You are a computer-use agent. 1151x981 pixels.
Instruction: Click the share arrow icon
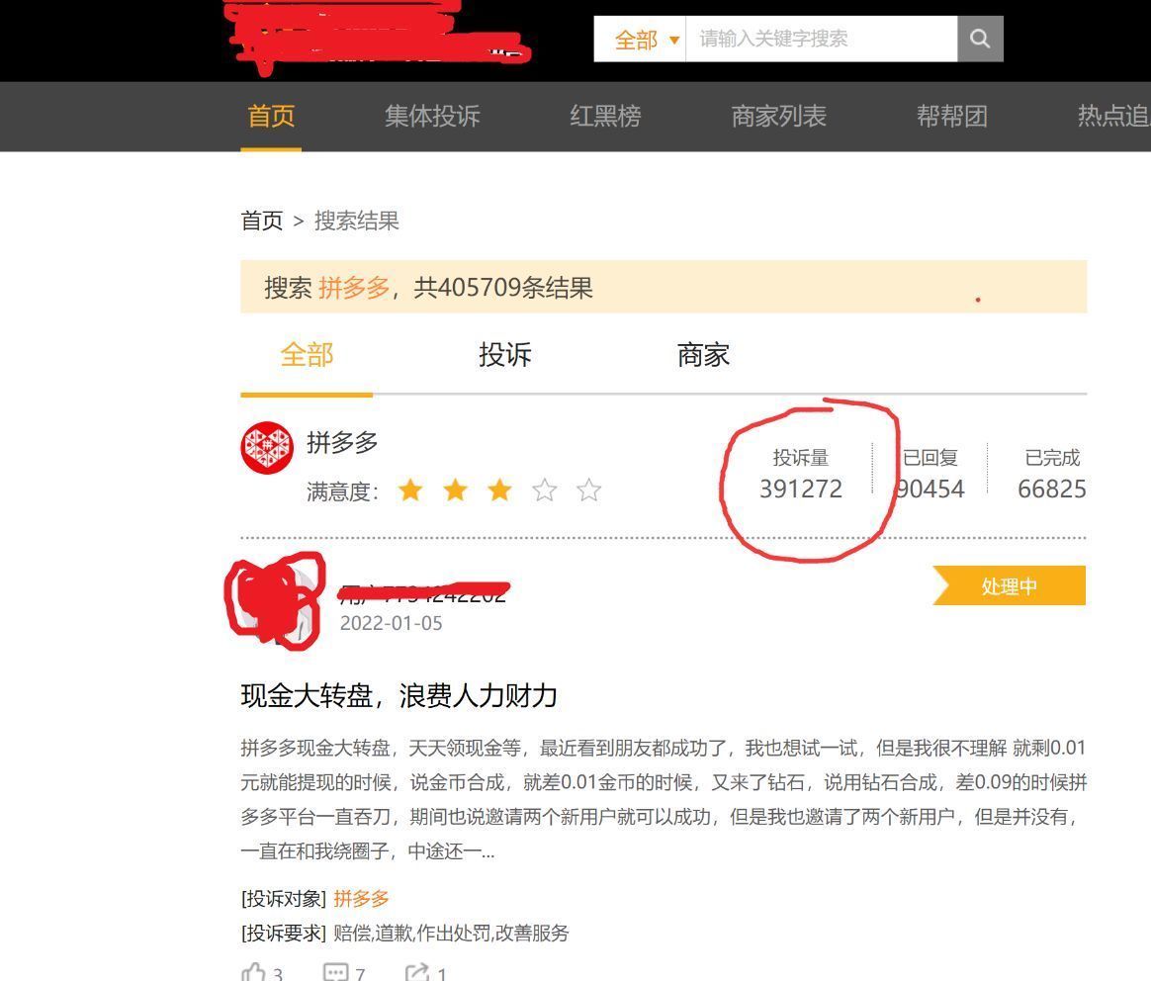417,972
